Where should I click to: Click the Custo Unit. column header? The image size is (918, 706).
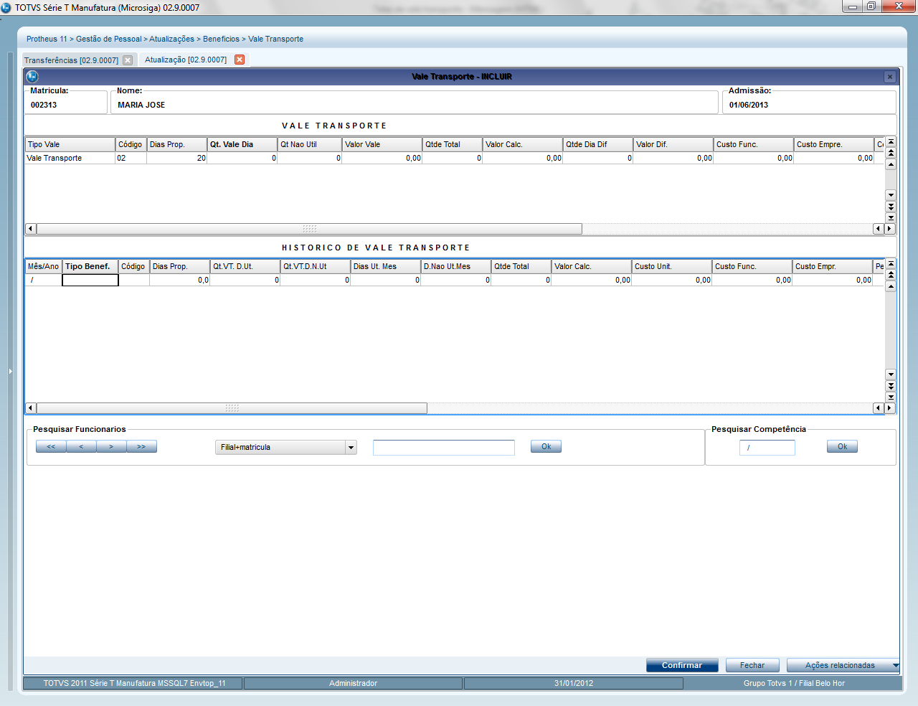pyautogui.click(x=672, y=266)
